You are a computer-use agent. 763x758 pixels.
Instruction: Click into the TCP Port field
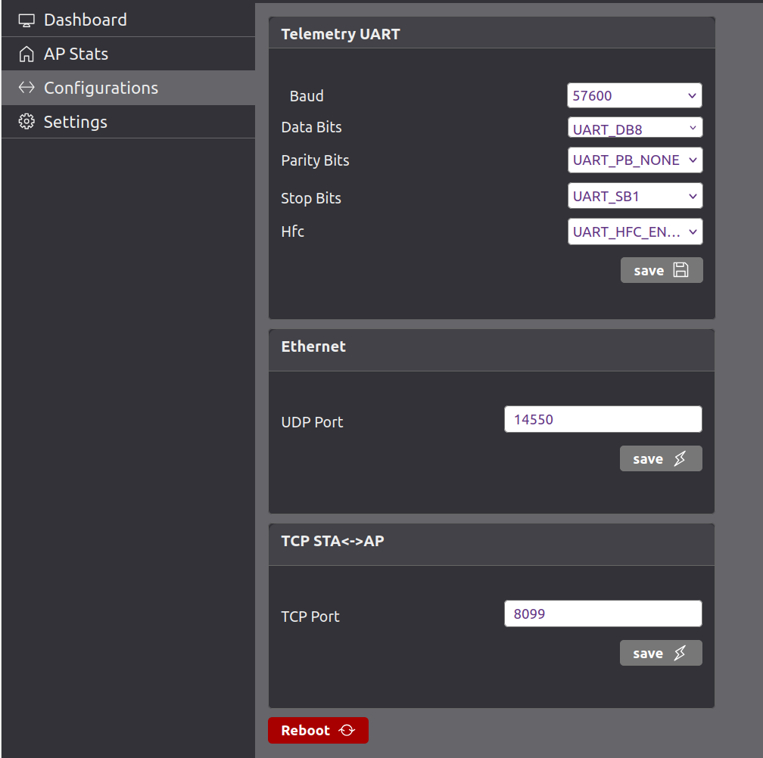tap(603, 614)
